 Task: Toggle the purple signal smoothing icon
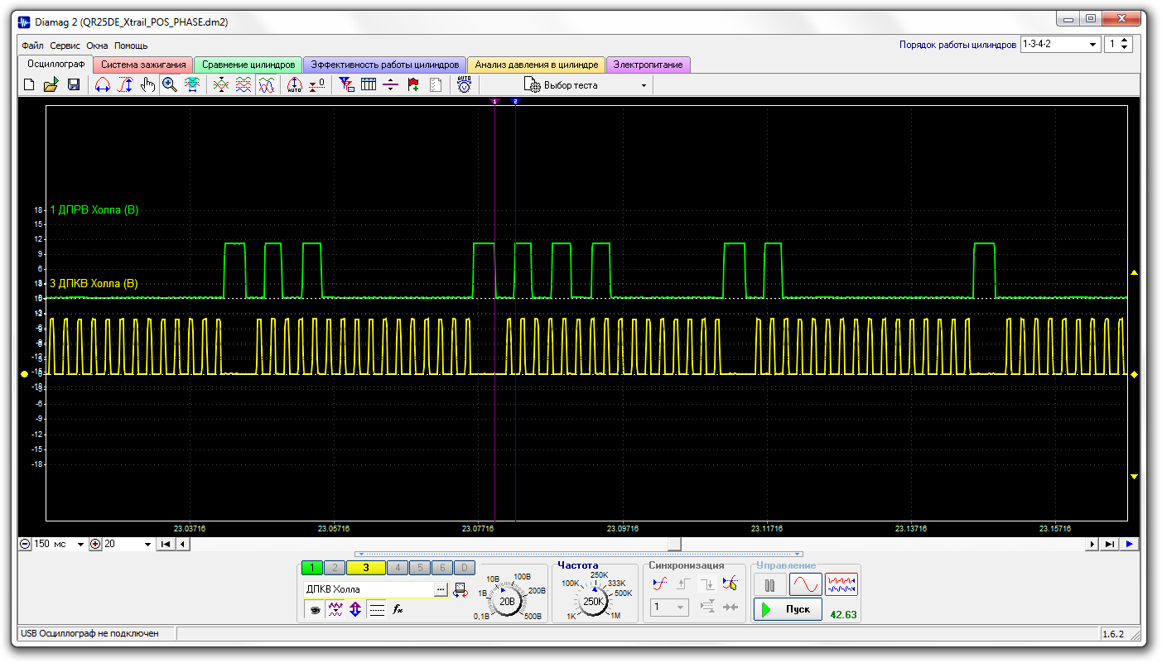click(335, 610)
